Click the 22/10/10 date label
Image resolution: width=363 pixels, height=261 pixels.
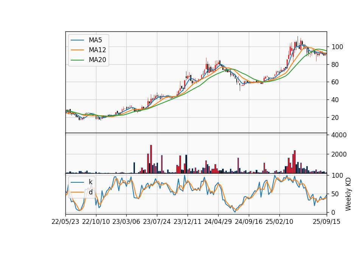96,222
